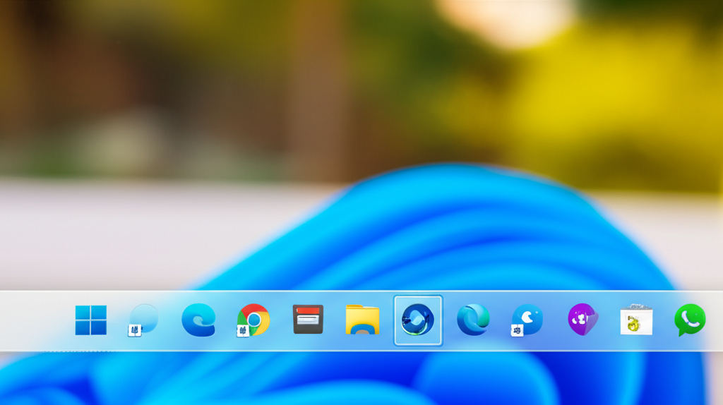Open the purple heart-shaped app icon

pos(582,320)
